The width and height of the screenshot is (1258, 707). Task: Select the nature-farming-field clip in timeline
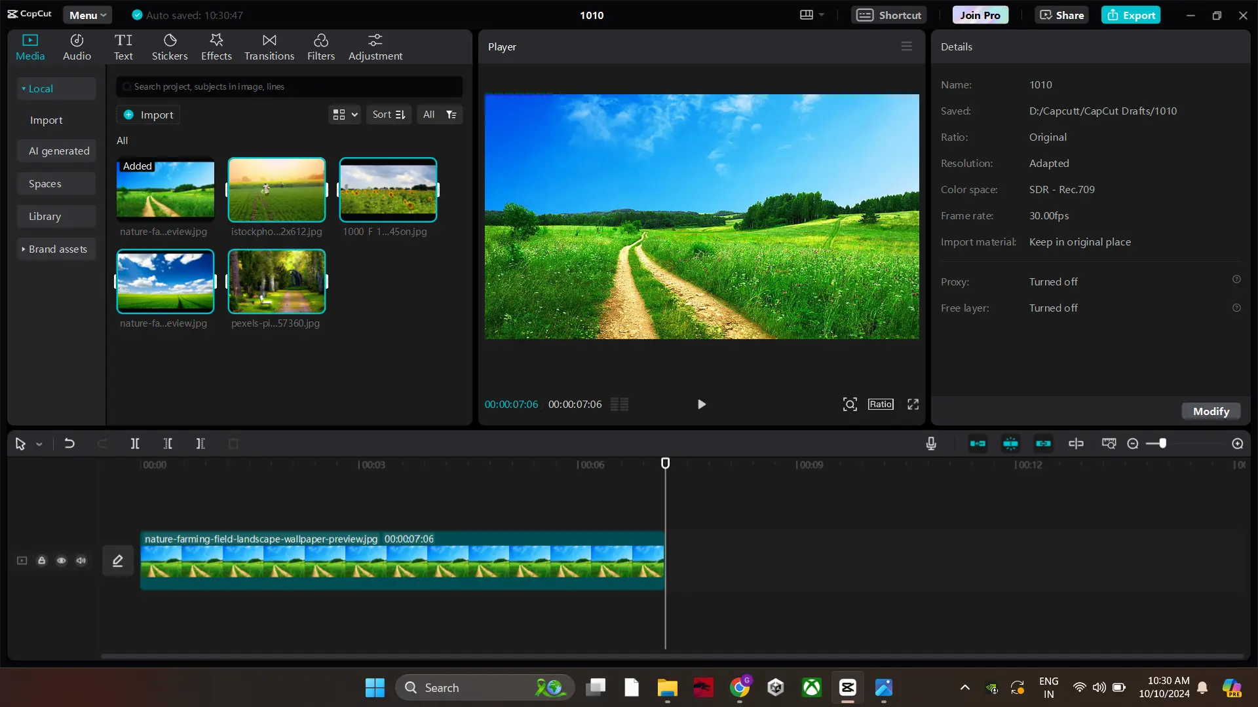point(402,560)
